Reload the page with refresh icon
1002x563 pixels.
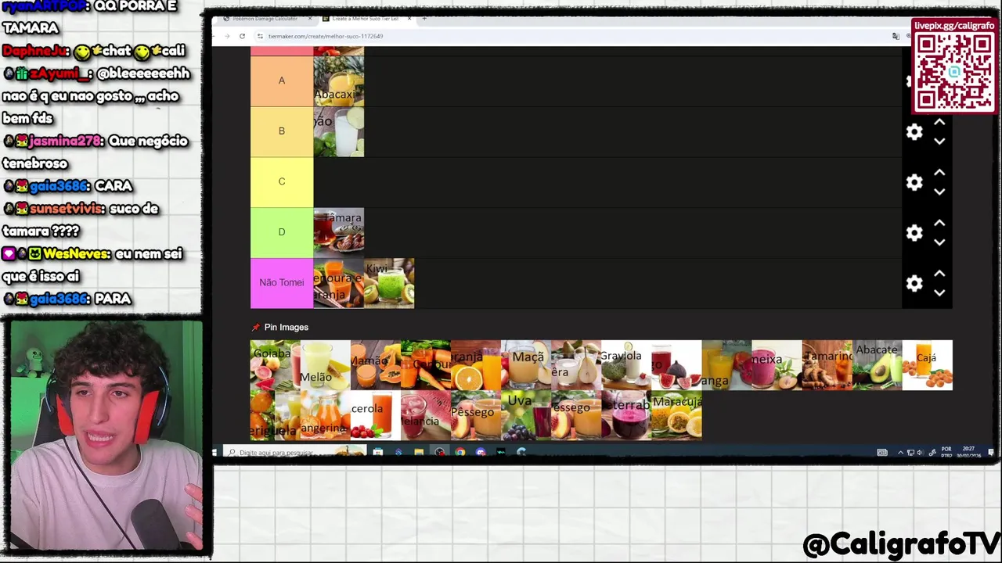(x=242, y=36)
